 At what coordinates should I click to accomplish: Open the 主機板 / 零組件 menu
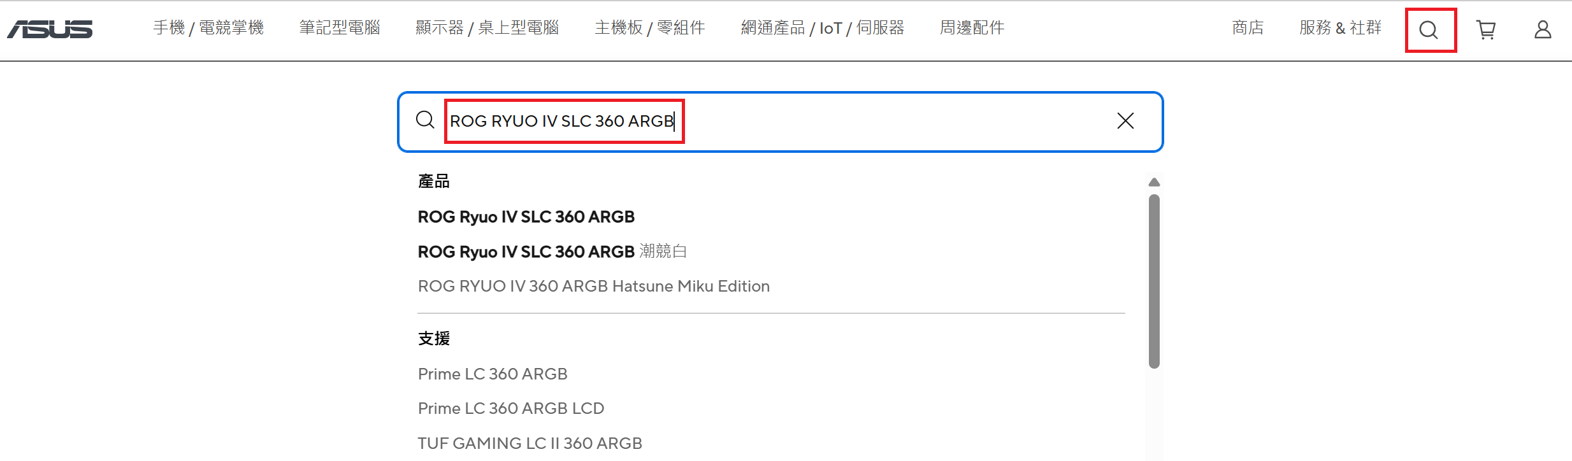[650, 28]
